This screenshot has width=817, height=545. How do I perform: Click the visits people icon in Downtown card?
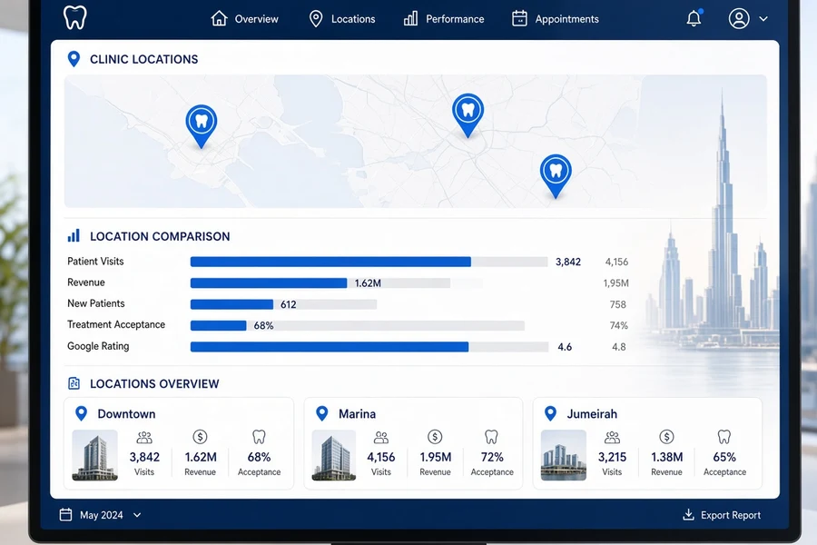click(x=144, y=437)
